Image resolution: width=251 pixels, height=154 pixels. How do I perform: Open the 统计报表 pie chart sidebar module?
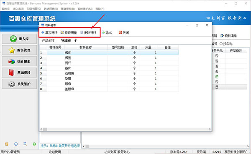click(19, 61)
